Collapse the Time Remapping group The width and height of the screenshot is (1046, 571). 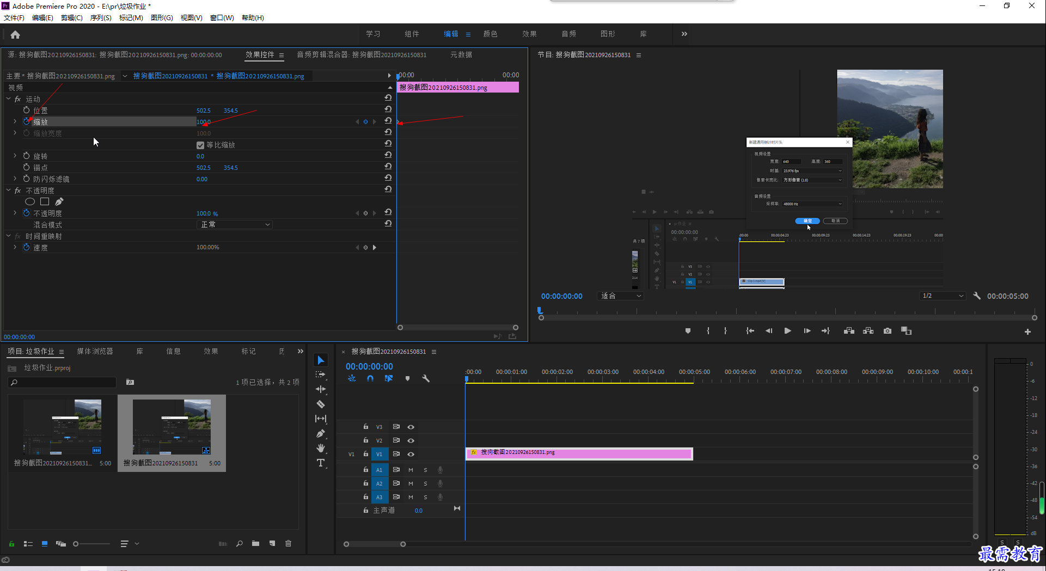tap(9, 236)
